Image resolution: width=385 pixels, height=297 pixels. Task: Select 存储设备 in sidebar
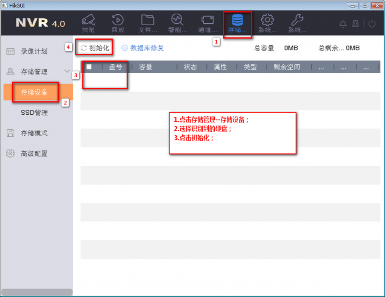tap(34, 92)
